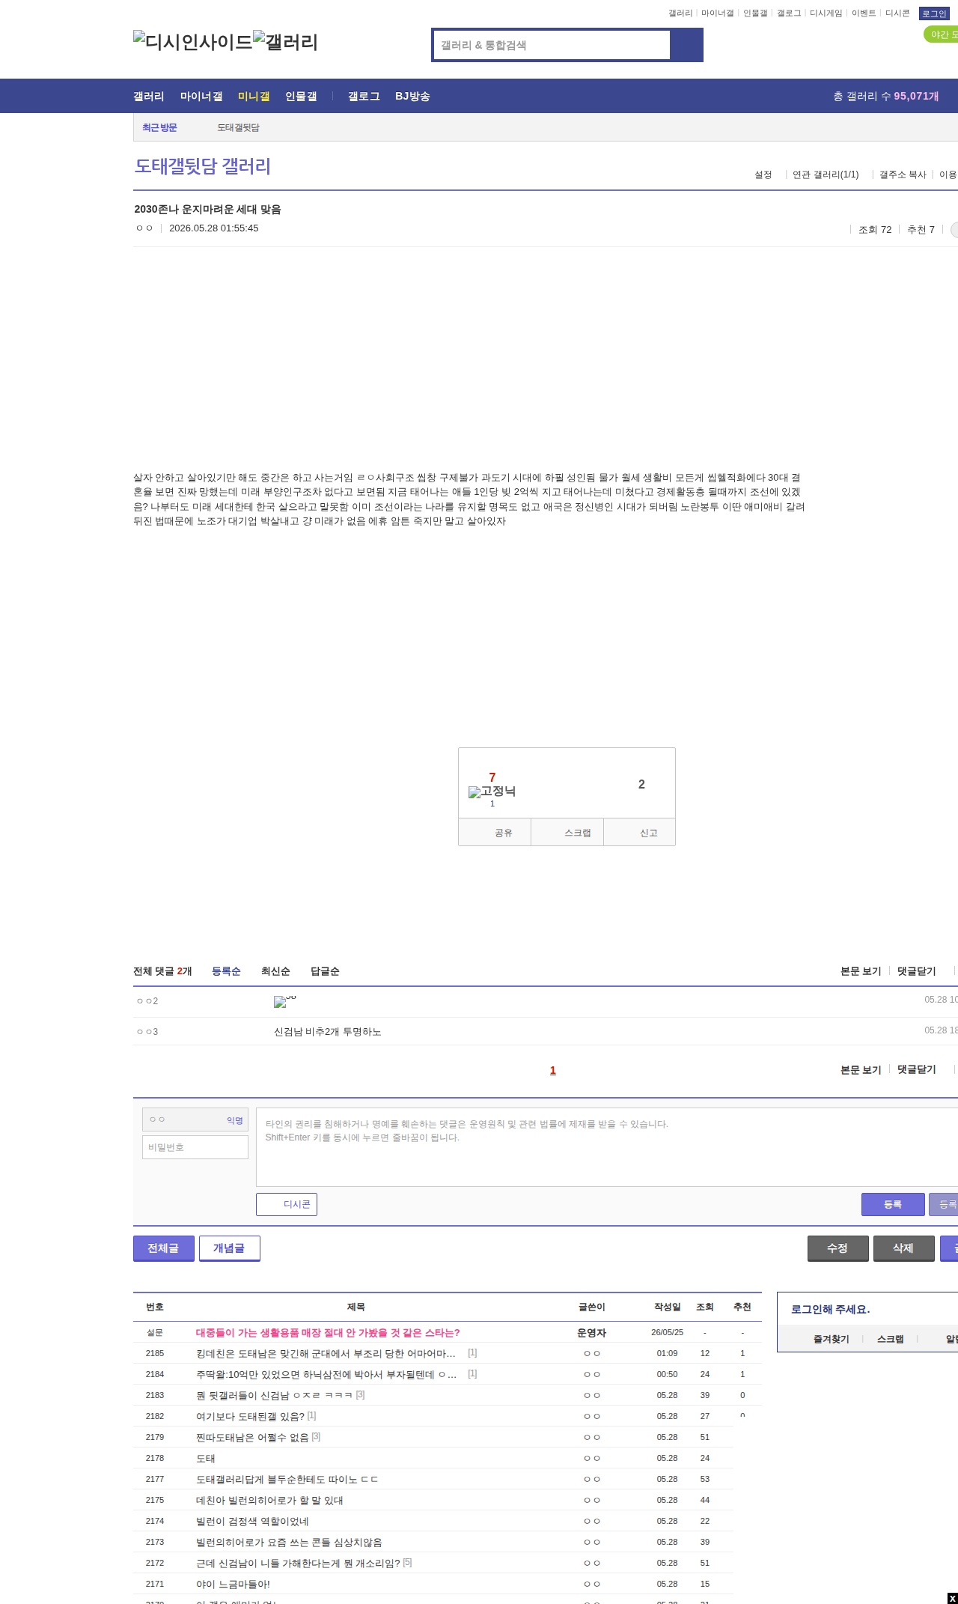This screenshot has width=958, height=1604.
Task: Click the 로그인 button at top right
Action: coord(934,13)
